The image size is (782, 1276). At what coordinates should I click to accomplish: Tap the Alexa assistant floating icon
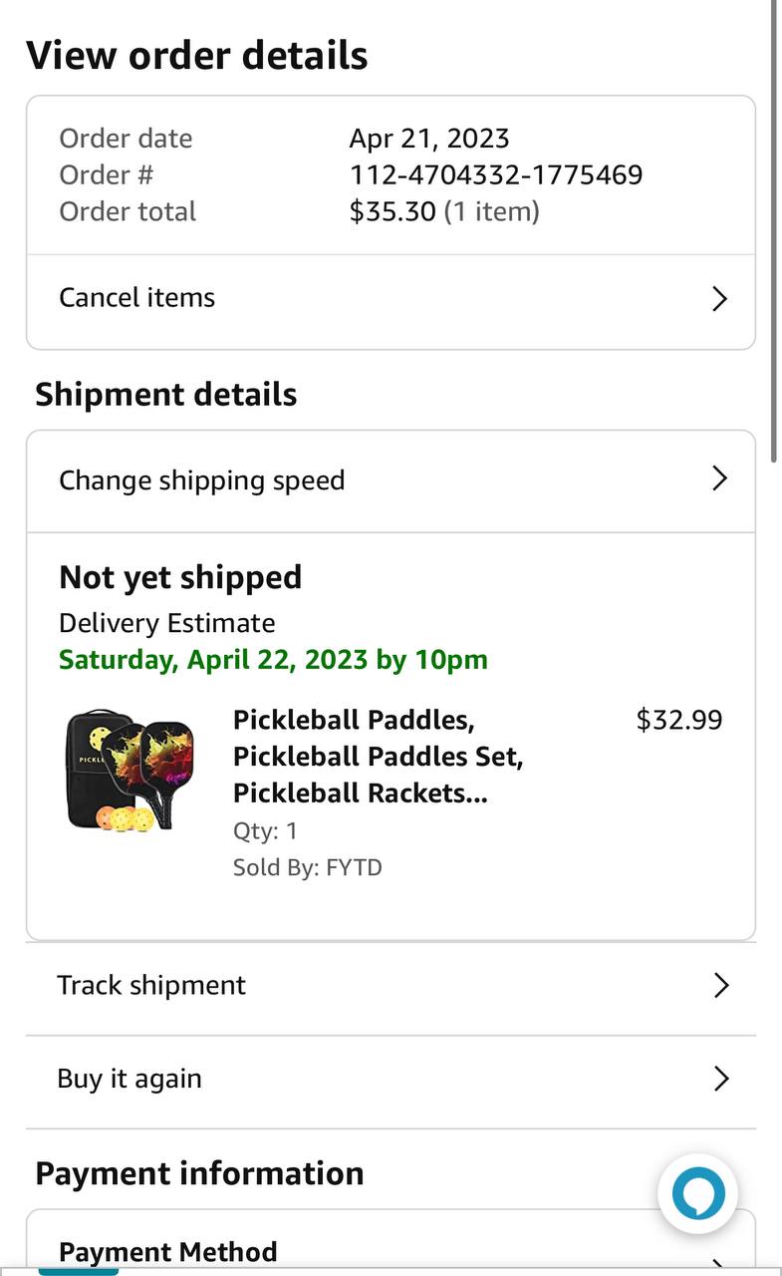[697, 1193]
